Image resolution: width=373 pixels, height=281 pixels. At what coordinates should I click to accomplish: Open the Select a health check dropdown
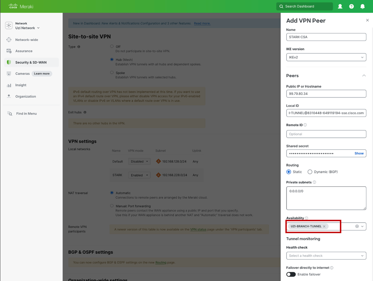pos(326,256)
